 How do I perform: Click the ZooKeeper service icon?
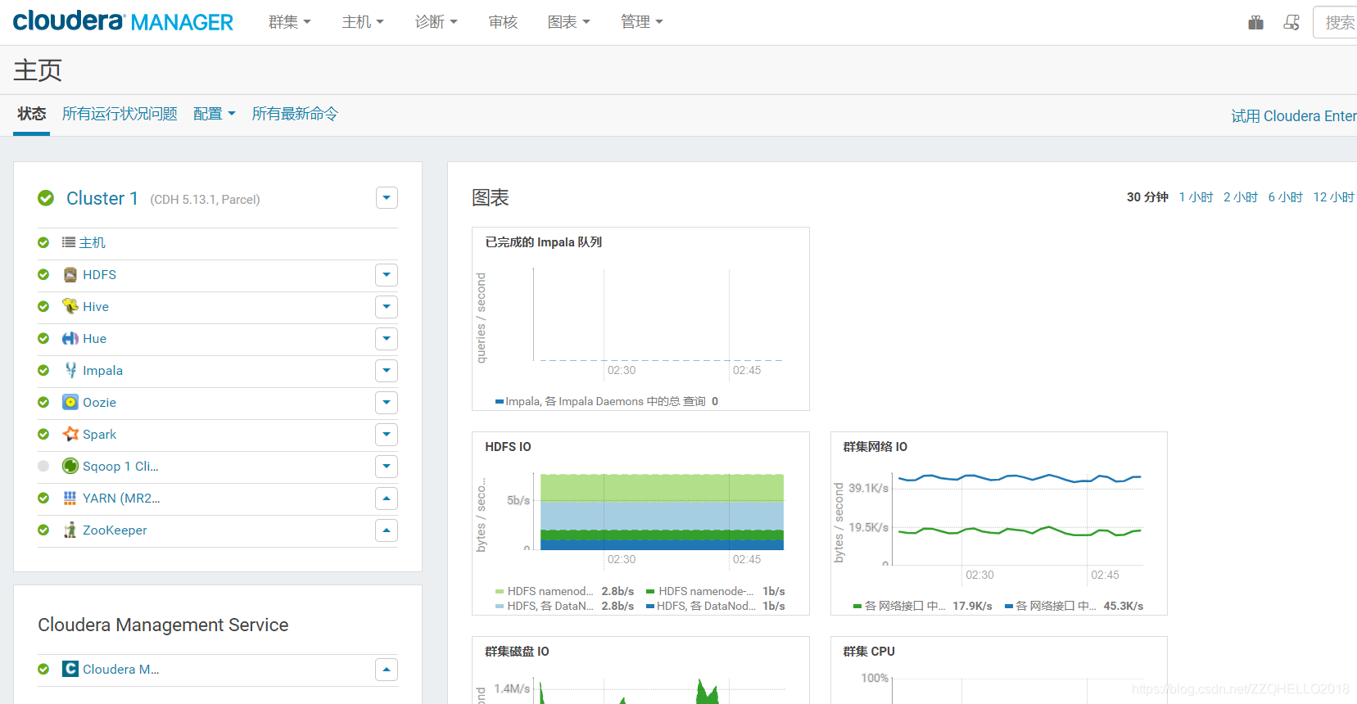[70, 530]
